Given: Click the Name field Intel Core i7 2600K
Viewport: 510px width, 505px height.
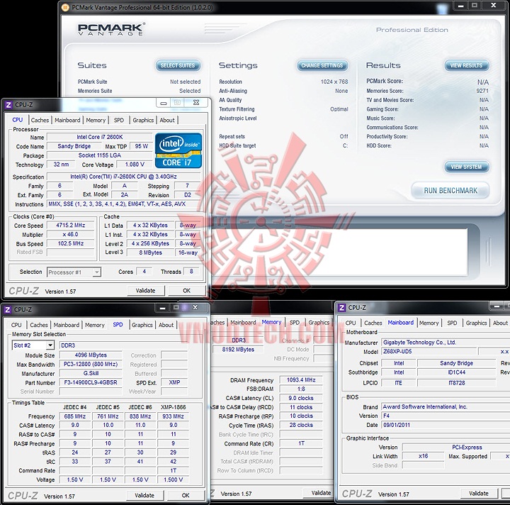Looking at the screenshot, I should [x=100, y=137].
